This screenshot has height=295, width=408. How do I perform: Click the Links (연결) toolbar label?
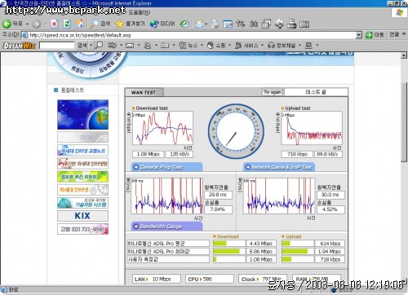[394, 34]
